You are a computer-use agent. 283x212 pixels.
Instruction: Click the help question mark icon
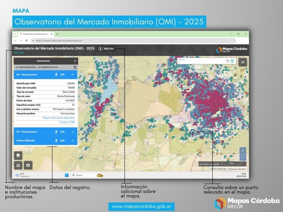point(232,61)
